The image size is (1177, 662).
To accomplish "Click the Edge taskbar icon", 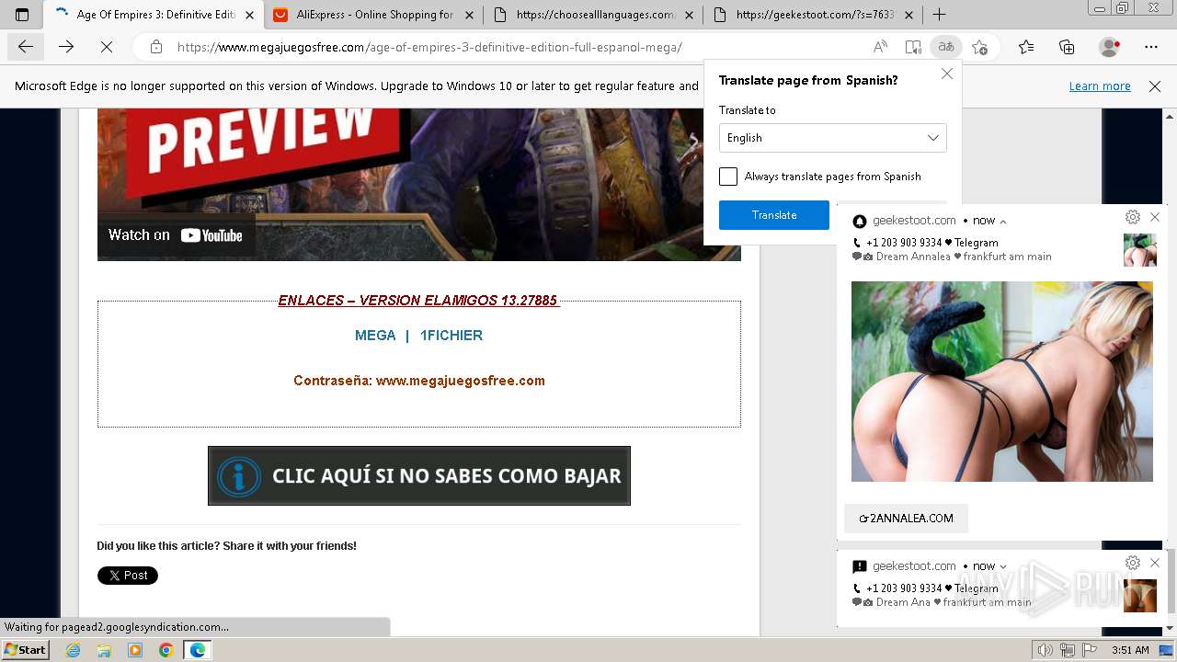I will coord(197,650).
